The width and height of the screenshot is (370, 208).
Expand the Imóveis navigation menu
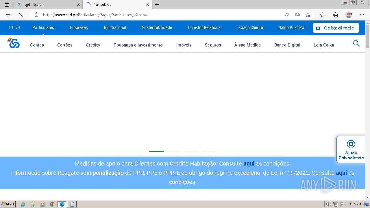(x=184, y=45)
